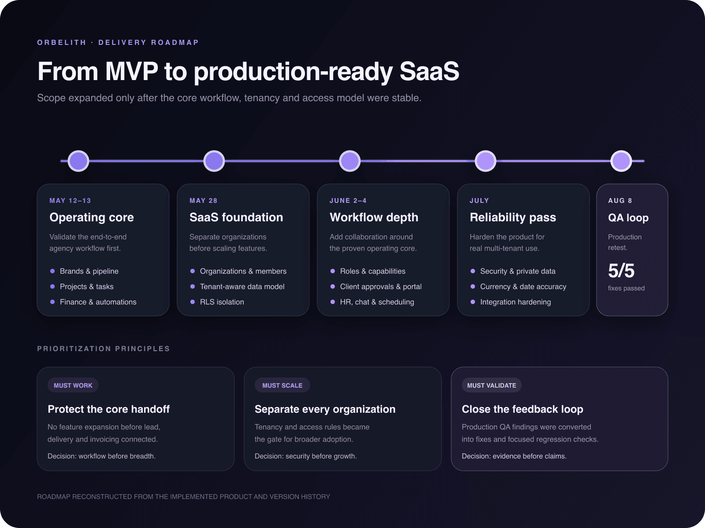
Task: Click the 'fixes passed' caption
Action: click(626, 288)
